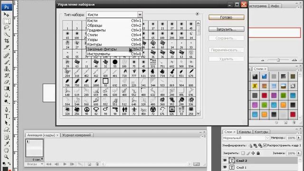
Task: Hide layer Слой 1 with eye icon
Action: coord(225,167)
